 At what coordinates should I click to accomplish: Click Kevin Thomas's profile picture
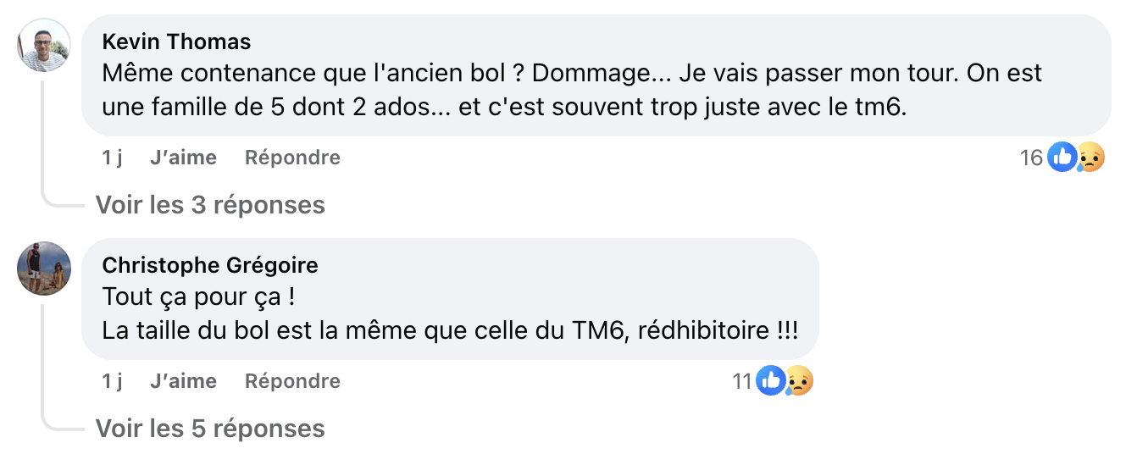tap(44, 45)
